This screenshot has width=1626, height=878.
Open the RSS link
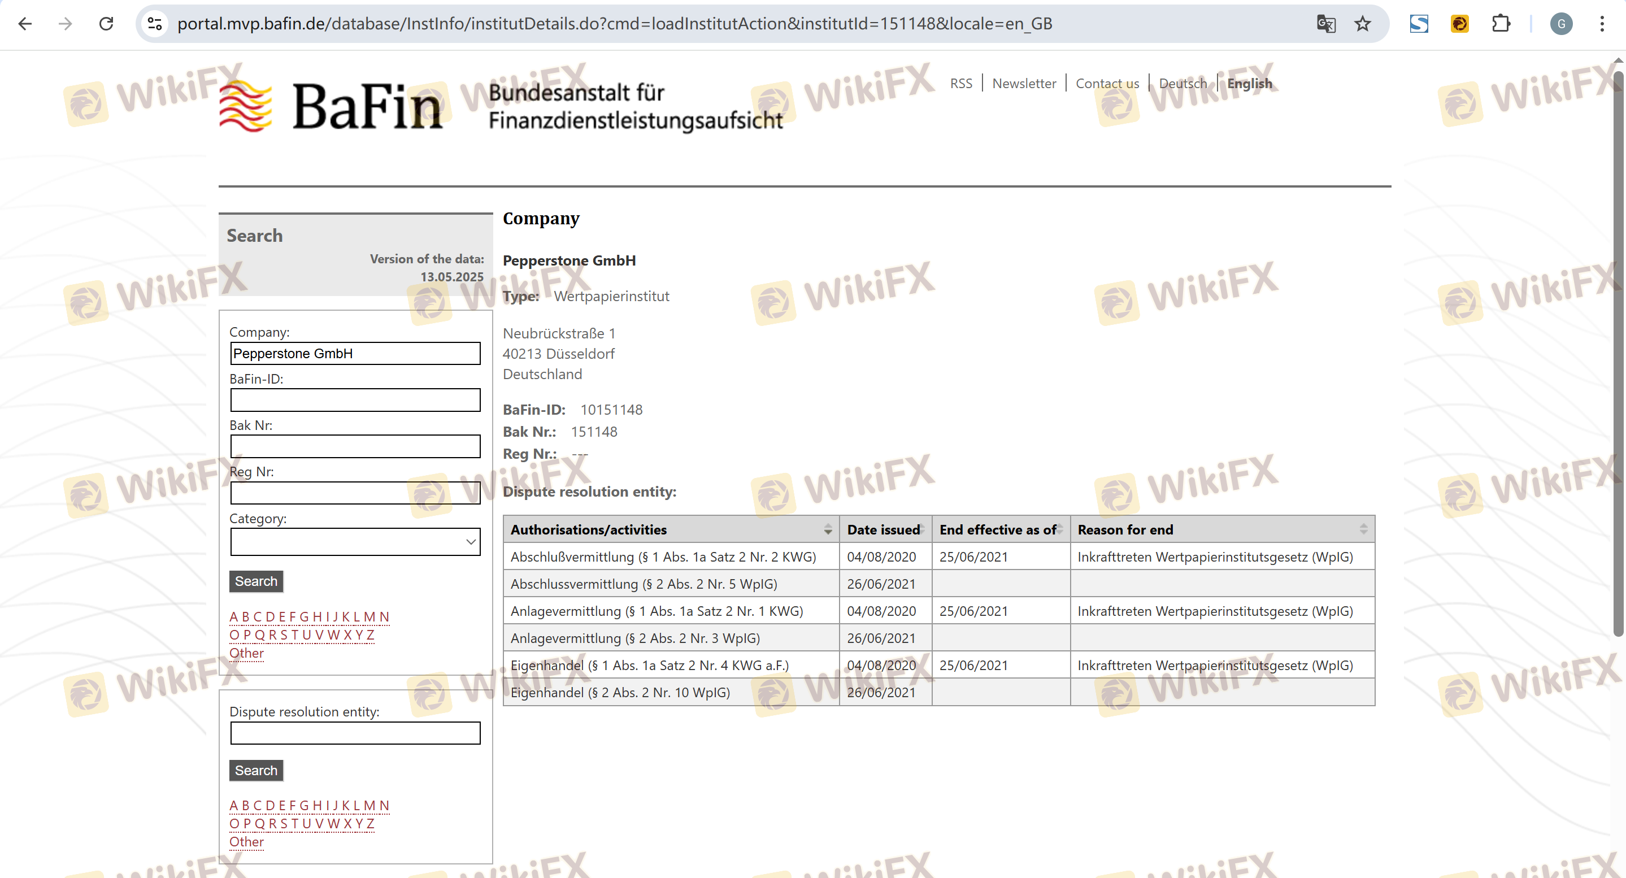(x=960, y=83)
